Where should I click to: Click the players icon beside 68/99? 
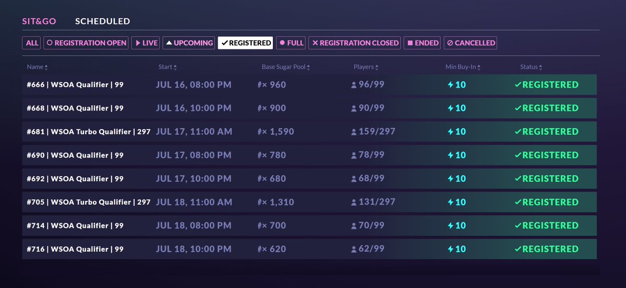tap(354, 179)
